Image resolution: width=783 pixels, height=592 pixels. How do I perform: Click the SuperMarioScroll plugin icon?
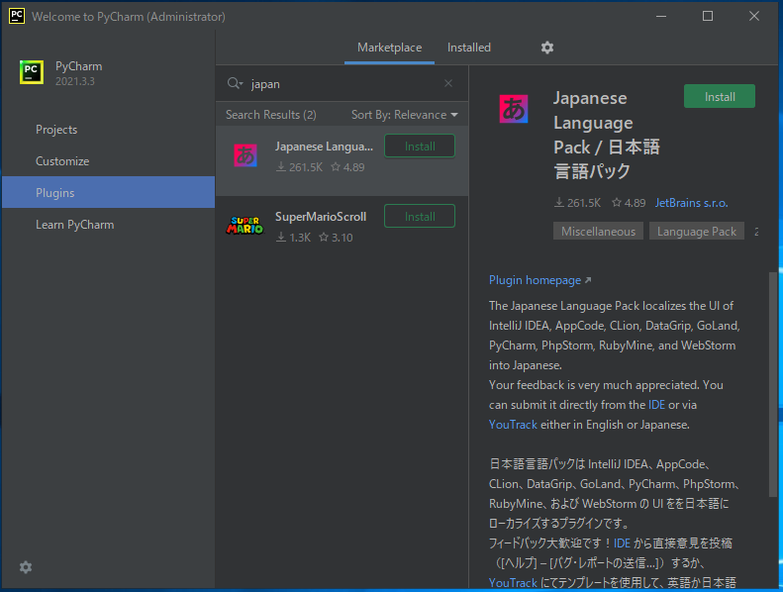[245, 226]
